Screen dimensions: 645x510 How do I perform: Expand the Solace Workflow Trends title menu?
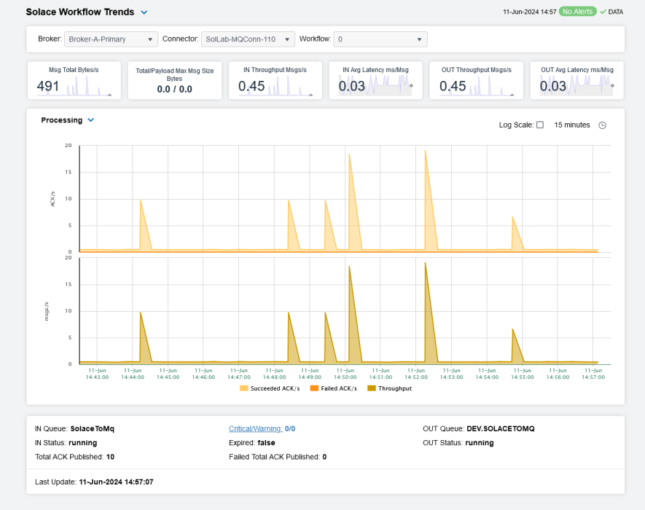pyautogui.click(x=144, y=12)
